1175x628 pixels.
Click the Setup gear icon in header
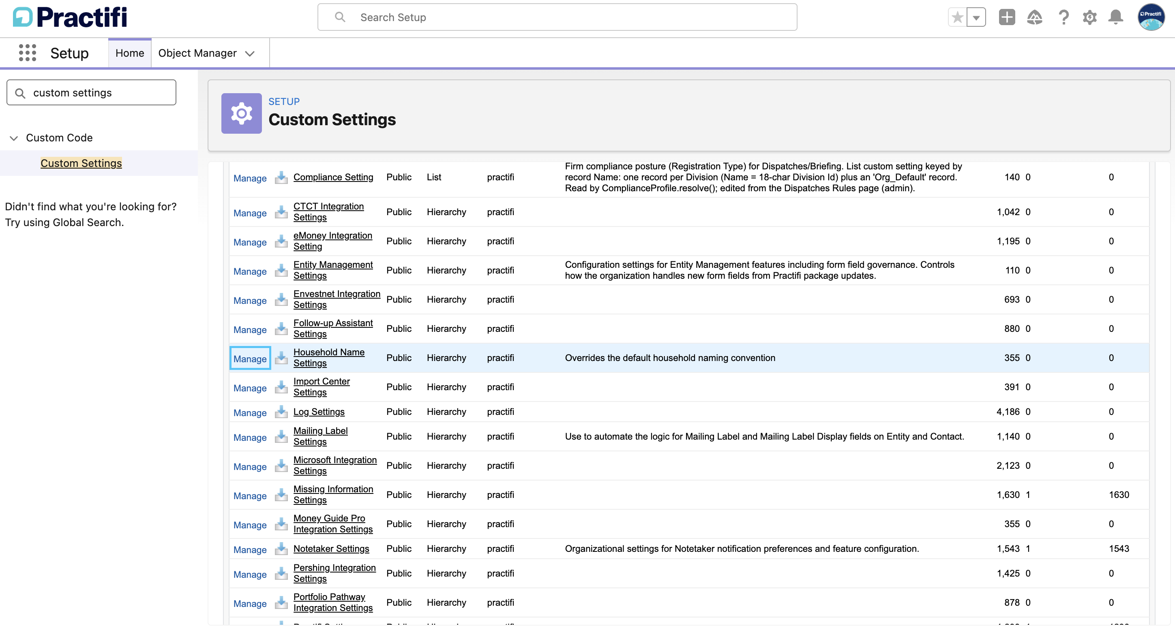[1090, 17]
